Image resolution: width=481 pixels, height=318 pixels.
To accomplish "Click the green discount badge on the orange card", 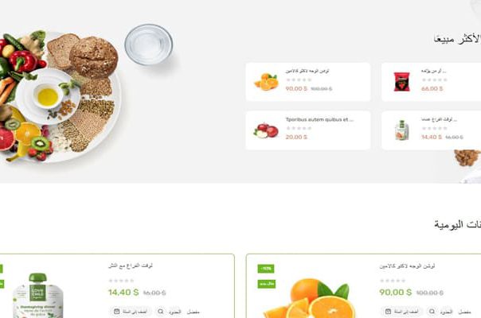I will coord(266,269).
